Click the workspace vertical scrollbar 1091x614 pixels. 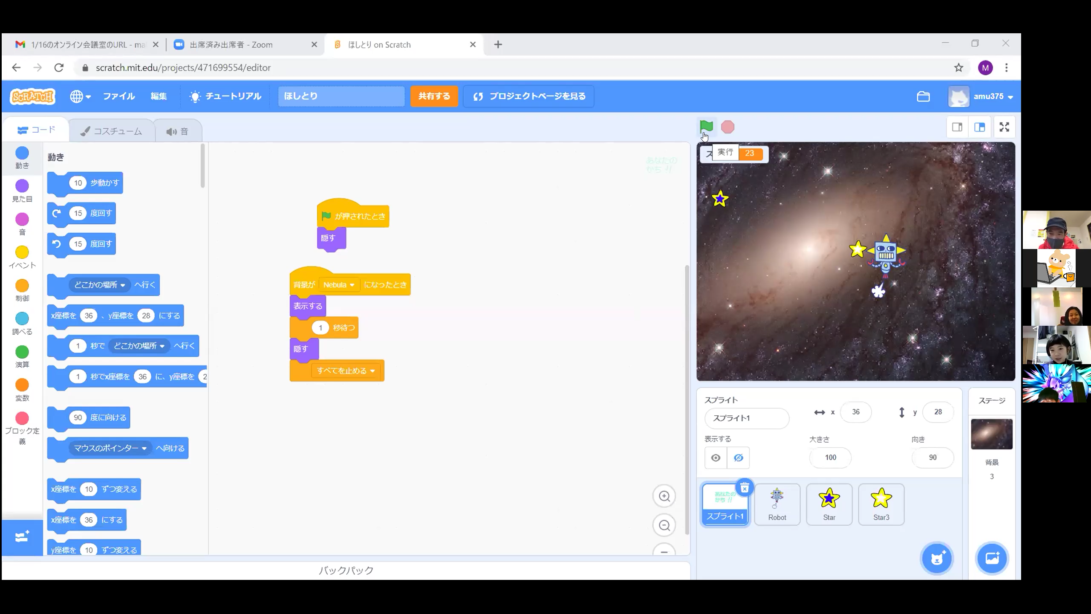tap(687, 400)
